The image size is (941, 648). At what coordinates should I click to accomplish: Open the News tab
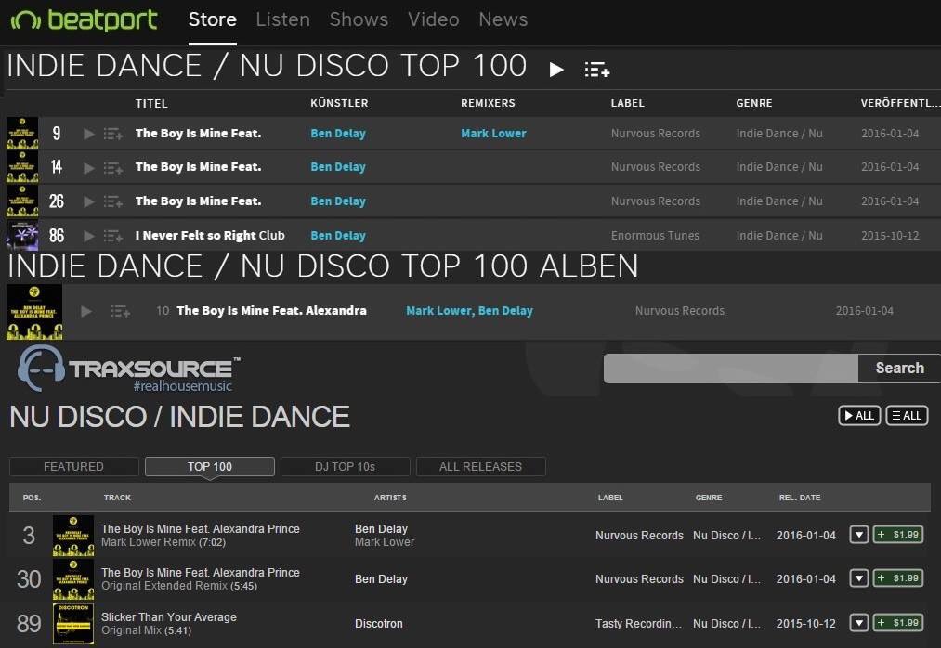click(503, 19)
